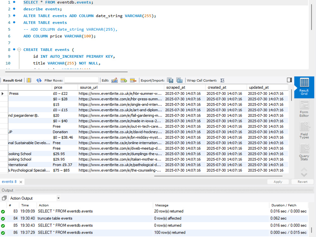The width and height of the screenshot is (316, 237).
Task: Toggle grid view icon beside Result Grid
Action: tap(29, 80)
